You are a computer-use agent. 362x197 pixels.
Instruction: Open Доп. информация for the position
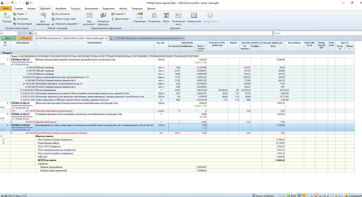coord(43,19)
